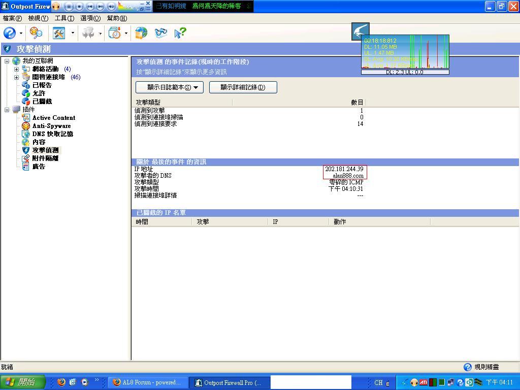This screenshot has width=520, height=390.
Task: Open the 檔案(F) menu
Action: coord(12,18)
